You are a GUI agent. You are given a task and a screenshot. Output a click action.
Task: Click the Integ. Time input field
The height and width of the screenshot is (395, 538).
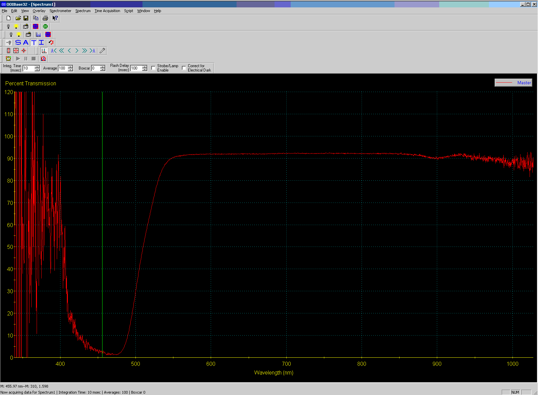click(x=29, y=68)
